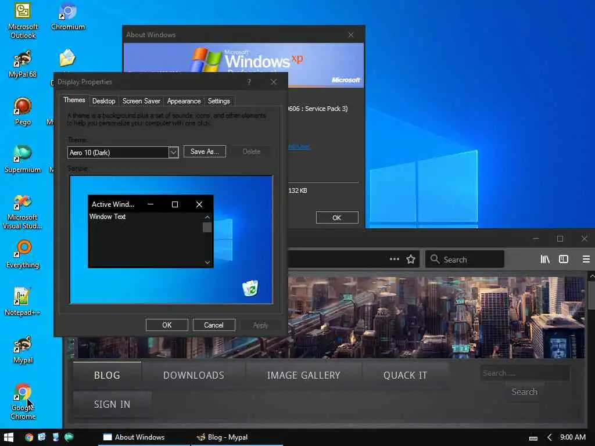
Task: Switch to Blog - Mypal taskbar button
Action: [237, 437]
